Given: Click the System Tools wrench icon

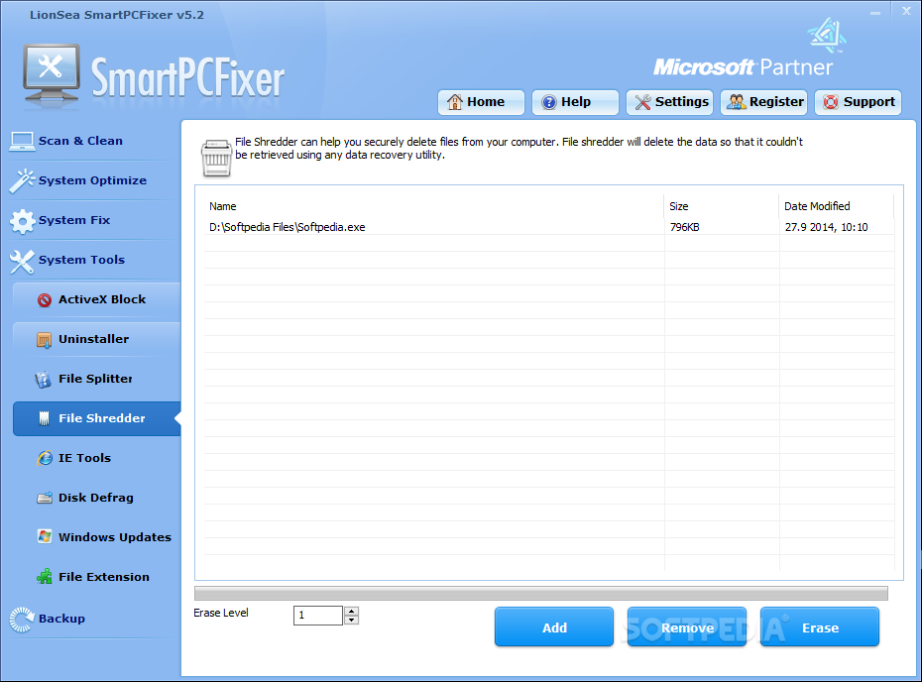Looking at the screenshot, I should pyautogui.click(x=23, y=261).
